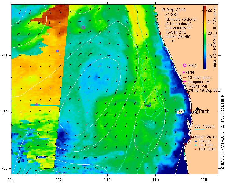Image resolution: width=226 pixels, height=183 pixels.
Task: Click the Argo legend label
Action: (x=192, y=65)
